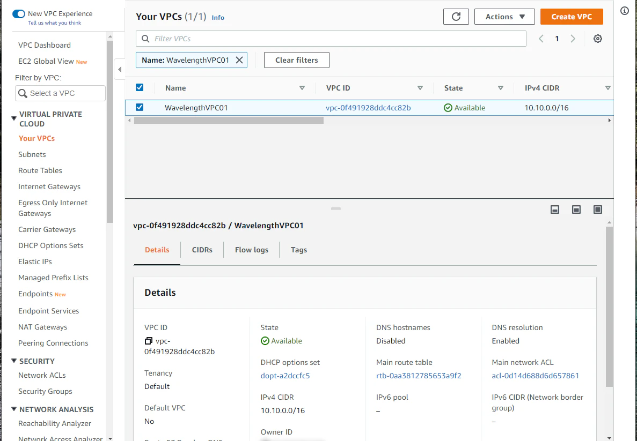Click the Create VPC button
The image size is (637, 441).
[x=572, y=17]
